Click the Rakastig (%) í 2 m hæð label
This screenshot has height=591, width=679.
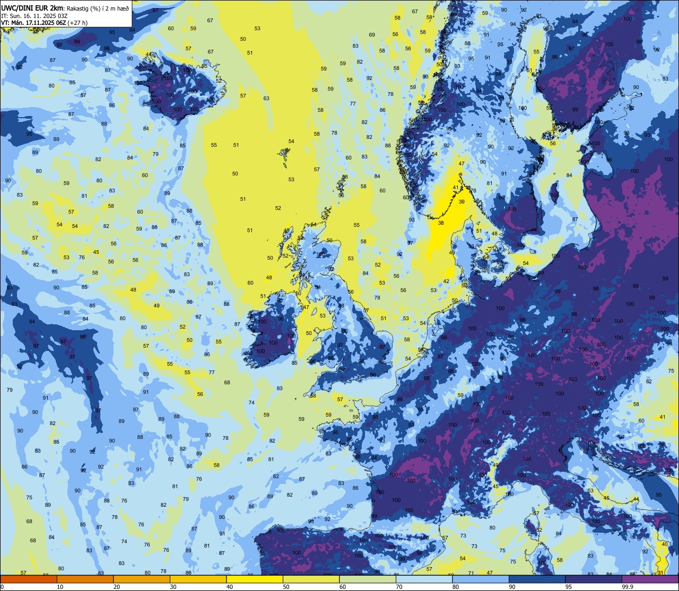click(x=98, y=8)
